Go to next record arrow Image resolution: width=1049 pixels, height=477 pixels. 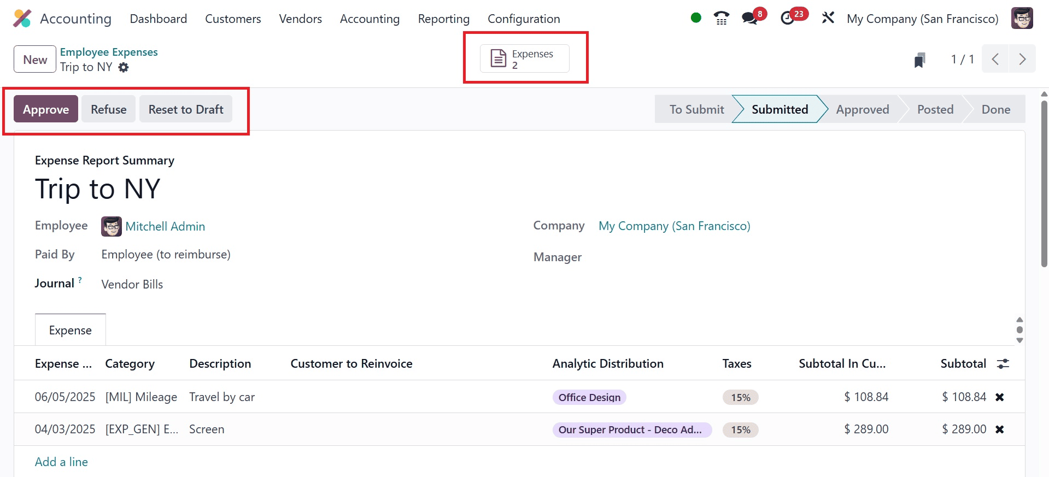click(1022, 59)
